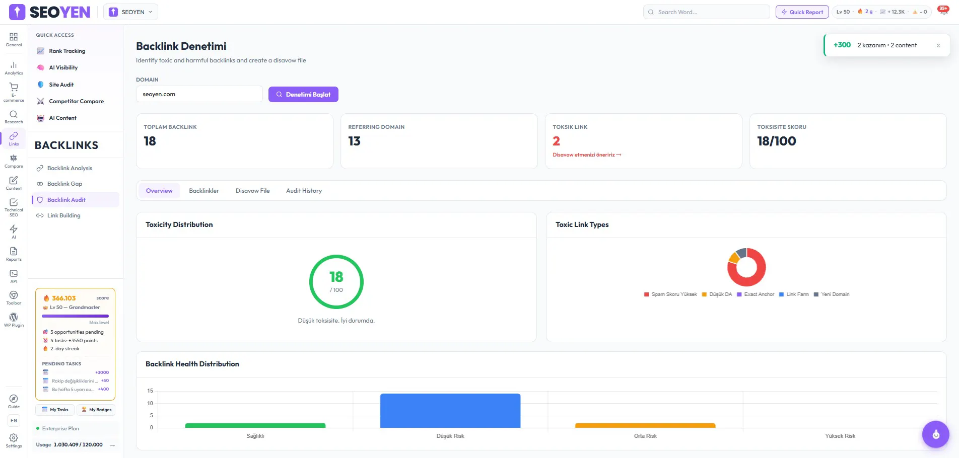Click the Spam Skoru Yüksek legend swatch
This screenshot has height=458, width=959.
click(646, 294)
